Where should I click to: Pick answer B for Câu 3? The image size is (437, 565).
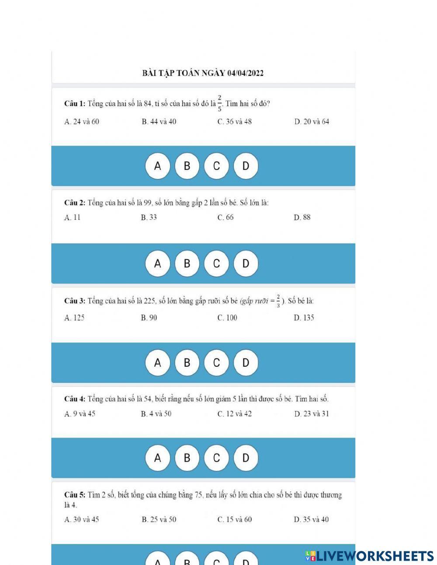[187, 363]
